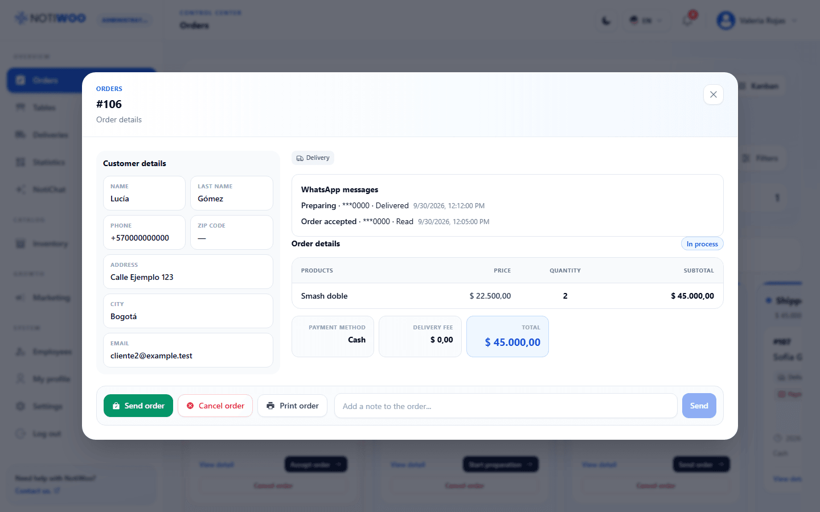Toggle dark mode with the moon icon

(606, 21)
